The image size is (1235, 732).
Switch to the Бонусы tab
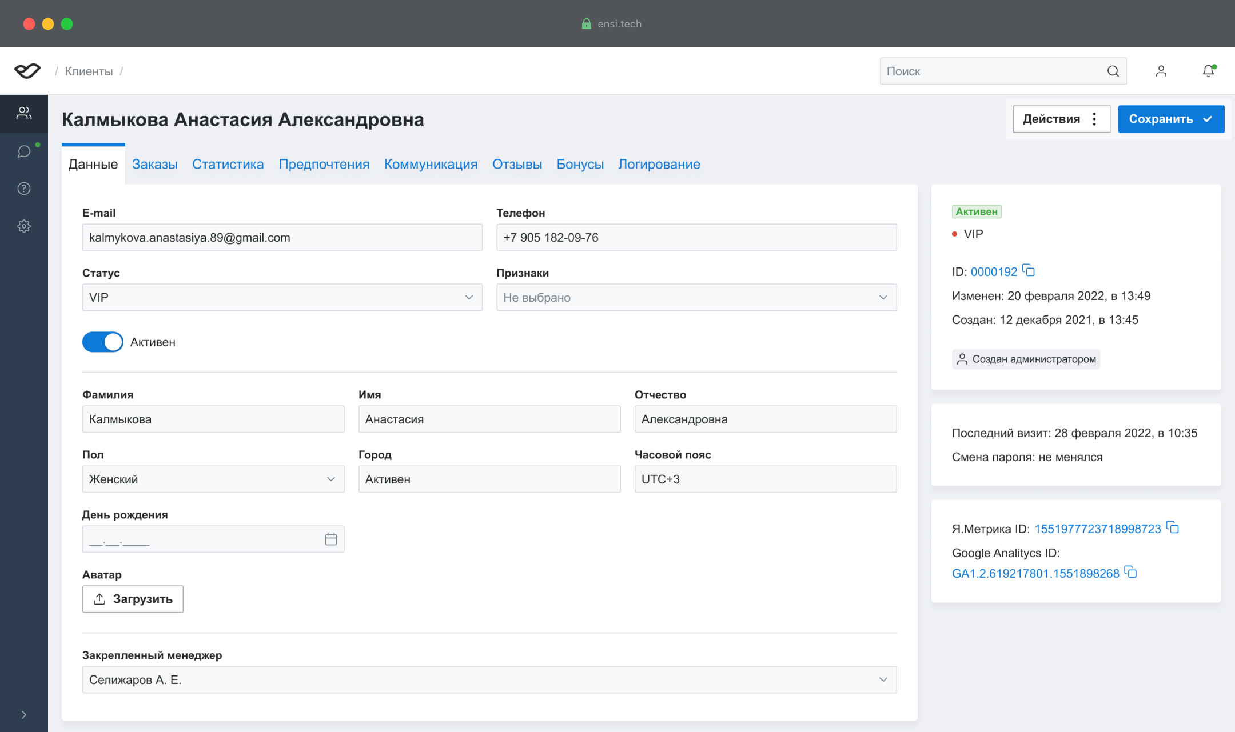(580, 164)
